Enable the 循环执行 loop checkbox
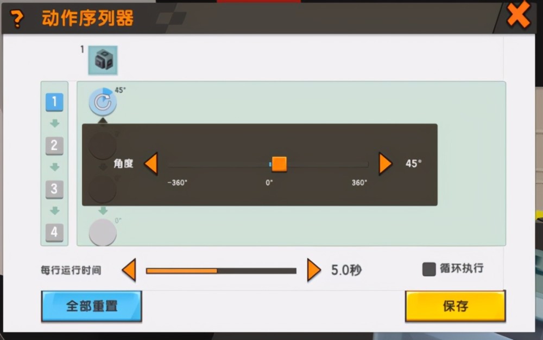 [429, 269]
